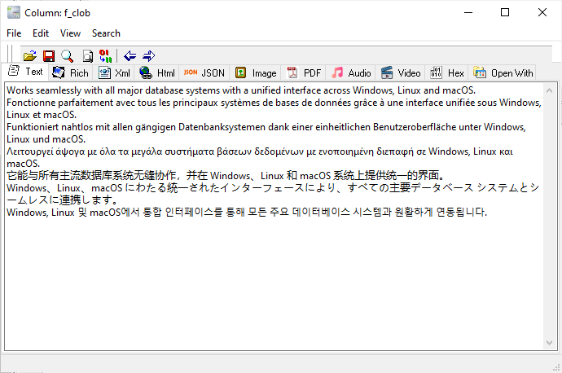Switch to the Xml tab

pos(114,73)
